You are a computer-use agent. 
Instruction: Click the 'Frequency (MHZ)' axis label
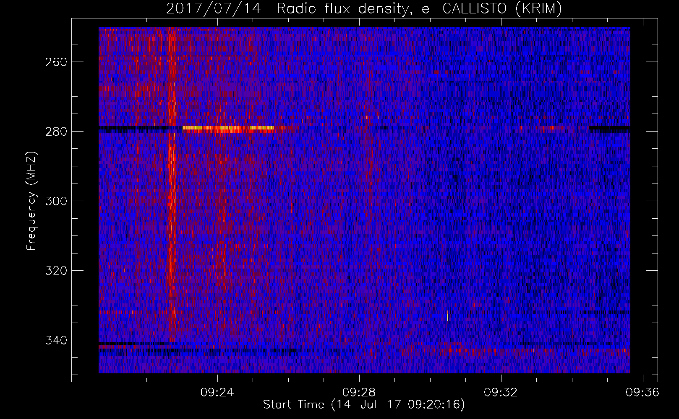[x=31, y=201]
